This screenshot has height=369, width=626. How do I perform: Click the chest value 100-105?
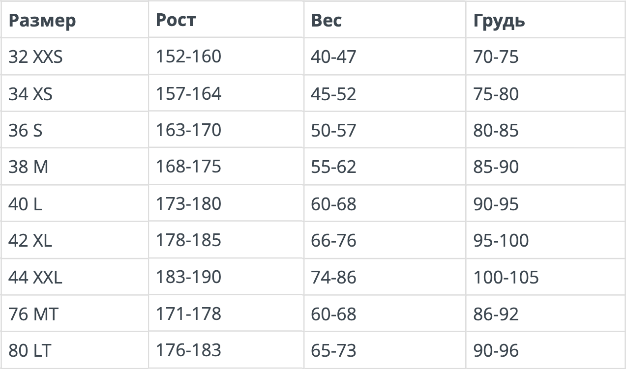click(506, 278)
